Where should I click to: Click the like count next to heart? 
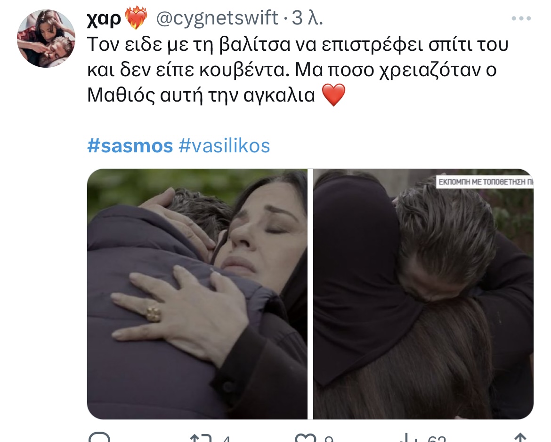pos(329,439)
